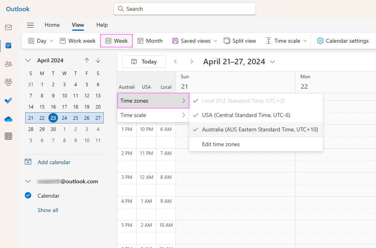Collapse the April 2024 mini calendar
Screen dimensions: 376x248
point(28,60)
